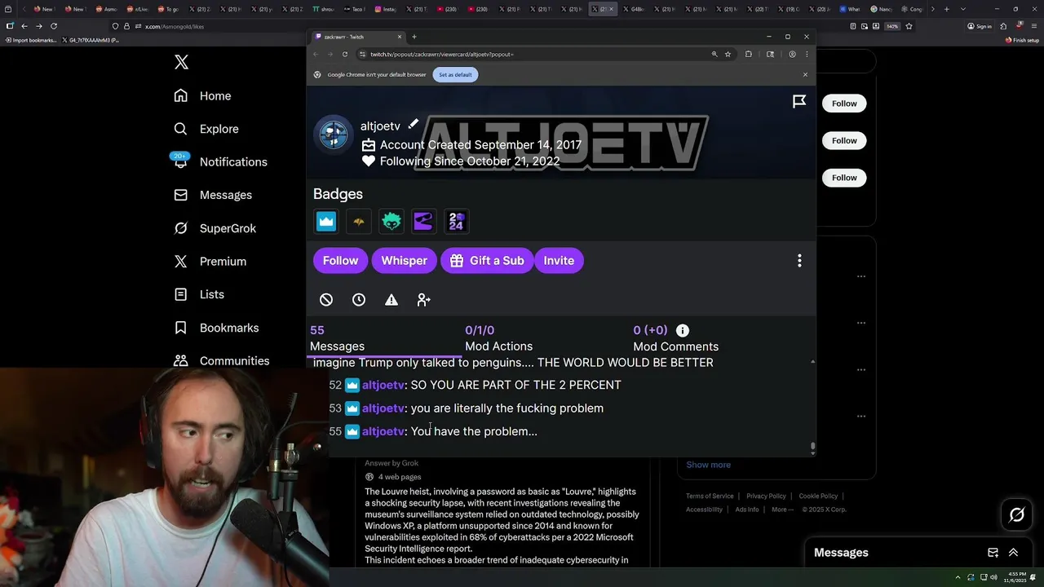Open Cookie Policy link

[x=818, y=496]
